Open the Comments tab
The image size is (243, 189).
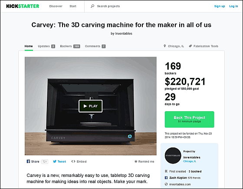95,46
